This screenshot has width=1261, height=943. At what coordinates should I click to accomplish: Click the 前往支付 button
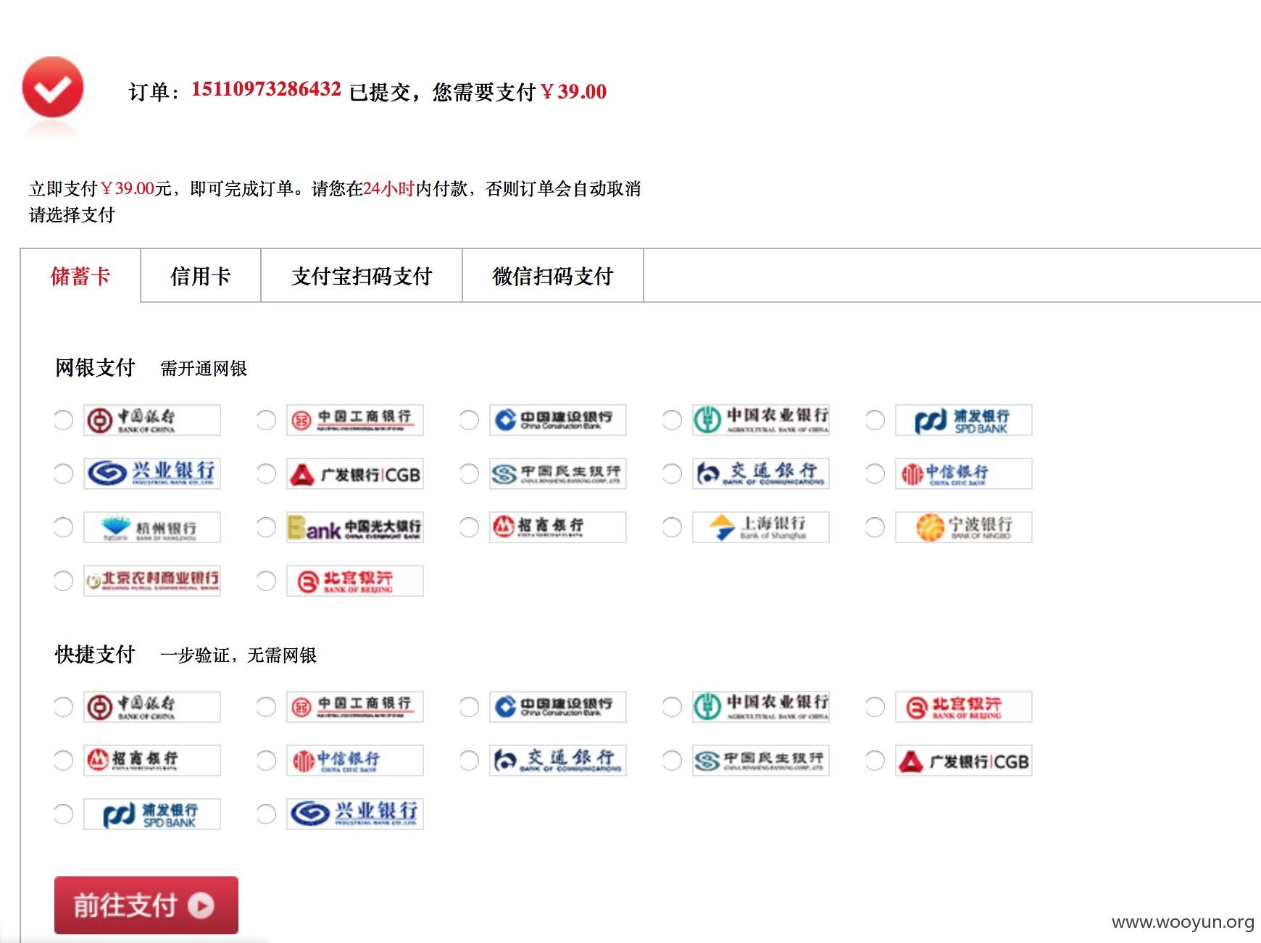click(x=146, y=905)
